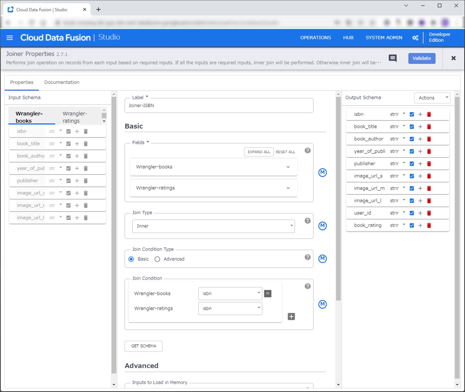Open a new browser tab
The width and height of the screenshot is (465, 392).
(98, 9)
